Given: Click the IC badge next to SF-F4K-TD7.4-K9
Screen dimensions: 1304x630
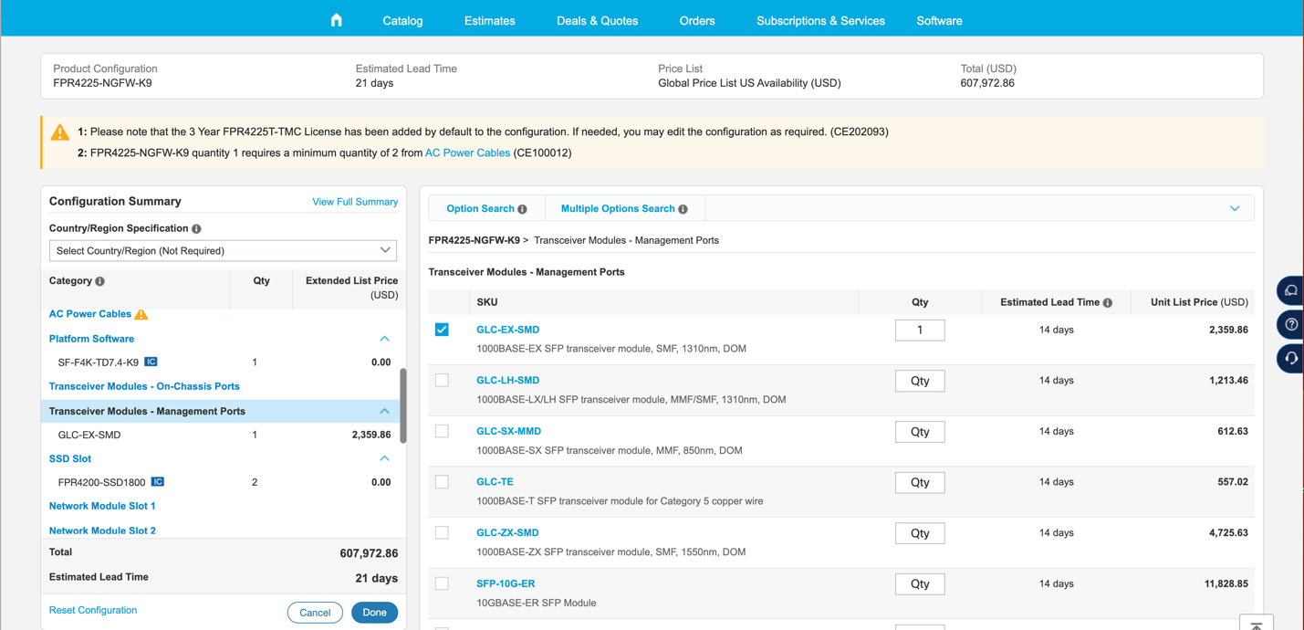Looking at the screenshot, I should (151, 362).
